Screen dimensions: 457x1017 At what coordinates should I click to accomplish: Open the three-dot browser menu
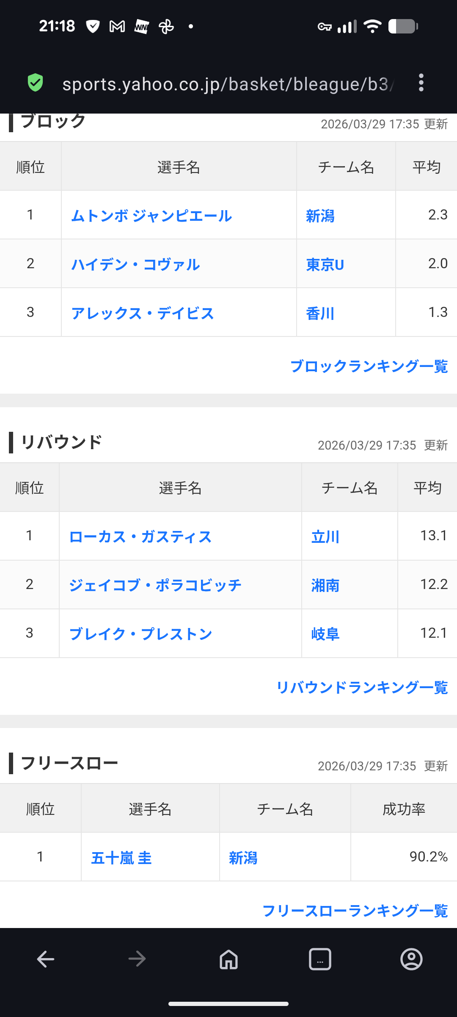pyautogui.click(x=421, y=83)
